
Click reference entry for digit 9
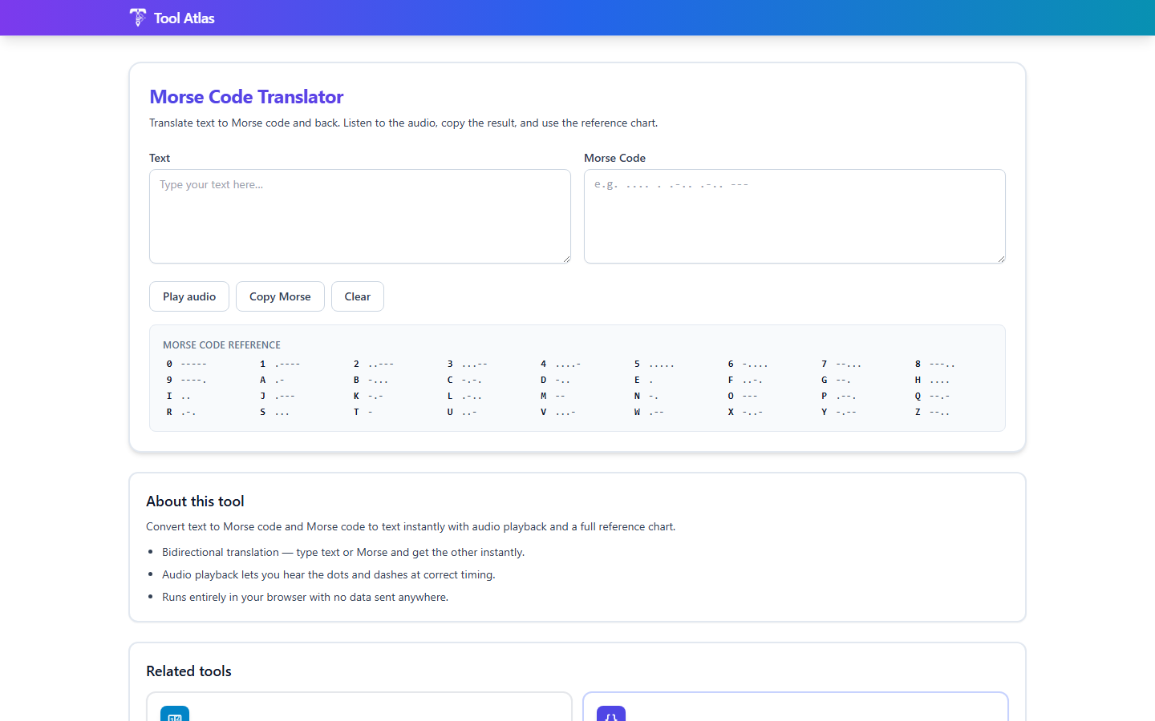[x=187, y=380]
